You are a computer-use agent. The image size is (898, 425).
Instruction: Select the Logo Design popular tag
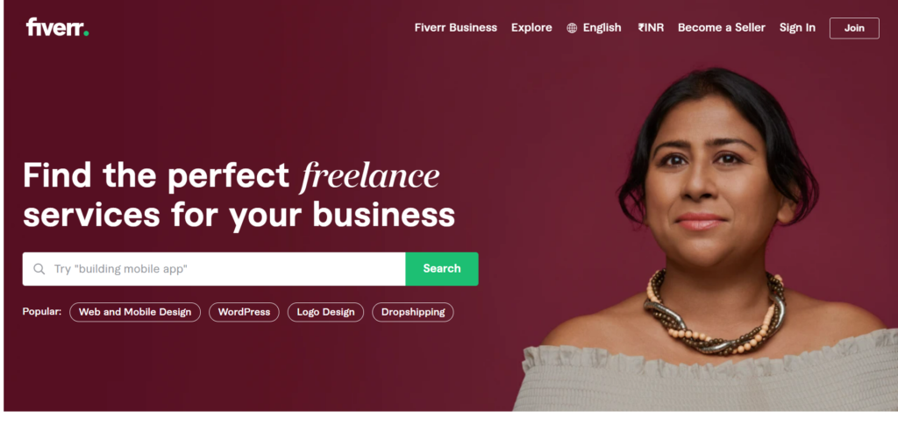(x=325, y=312)
